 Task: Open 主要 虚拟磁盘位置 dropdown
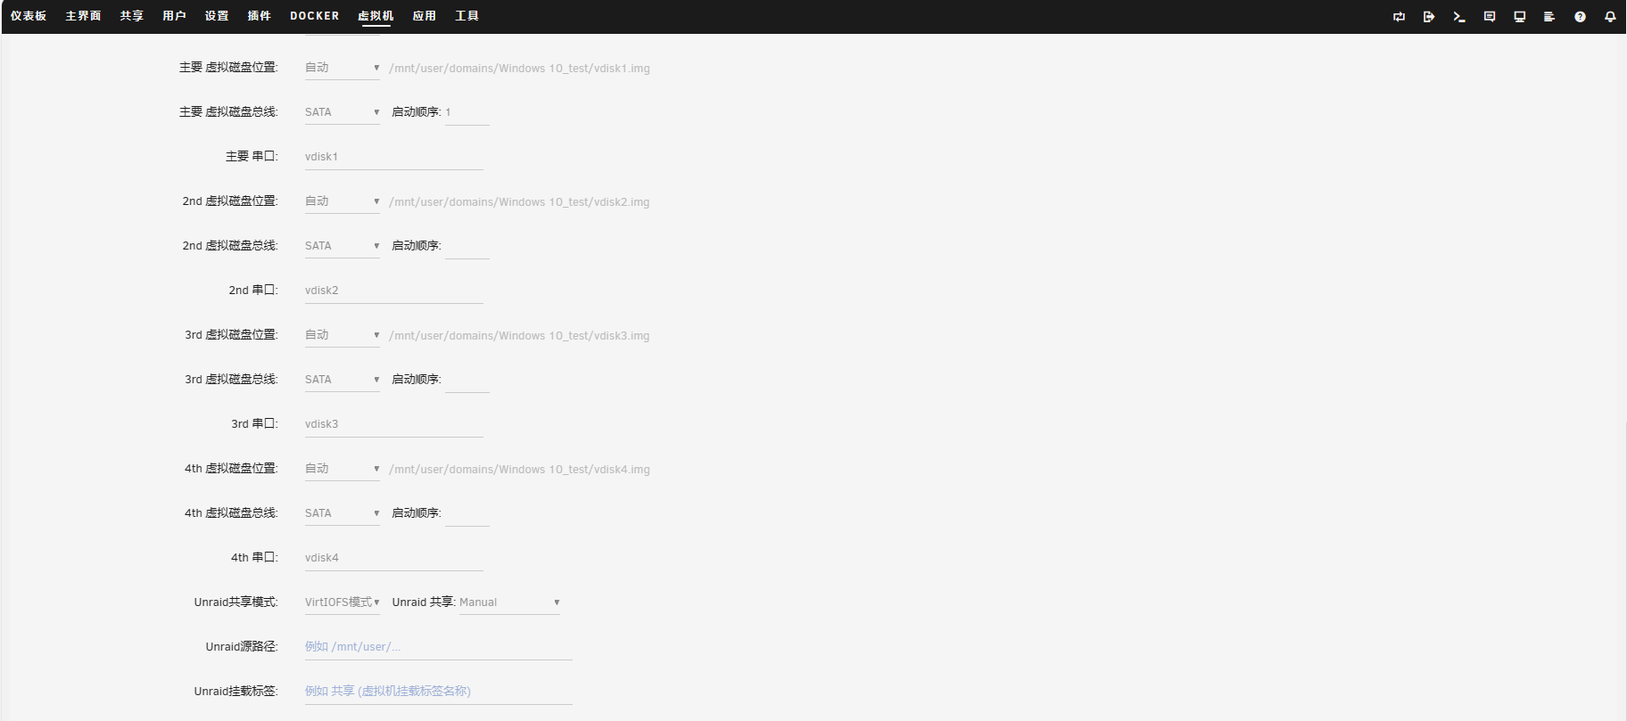click(343, 68)
